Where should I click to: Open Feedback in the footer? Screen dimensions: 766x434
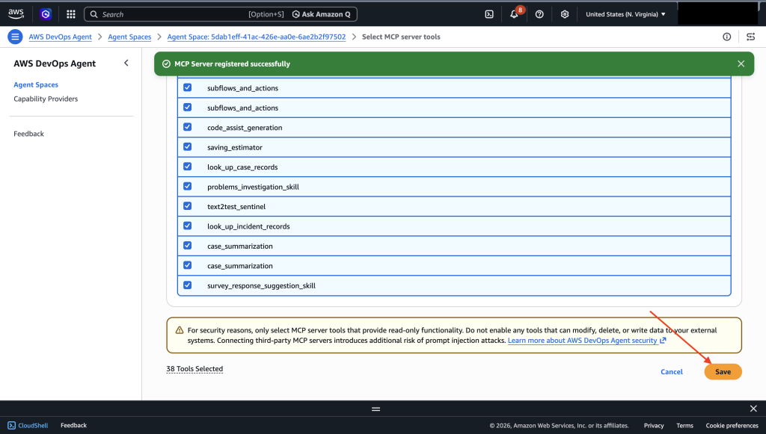click(x=74, y=425)
